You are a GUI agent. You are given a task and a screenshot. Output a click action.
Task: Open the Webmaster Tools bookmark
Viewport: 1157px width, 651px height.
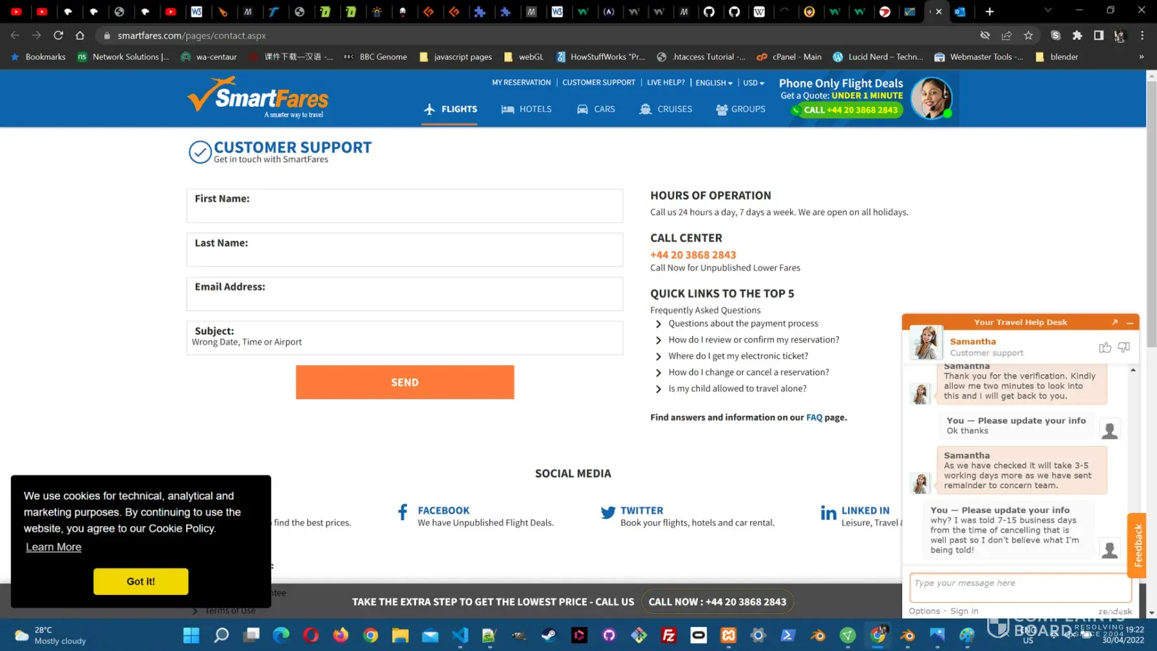click(x=979, y=57)
